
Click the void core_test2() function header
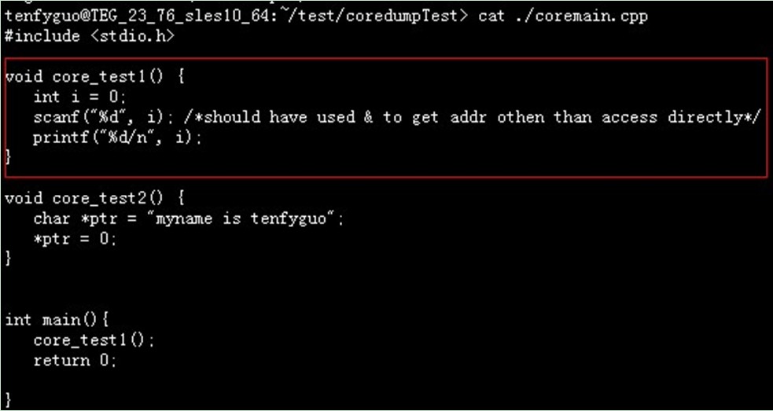pyautogui.click(x=94, y=199)
